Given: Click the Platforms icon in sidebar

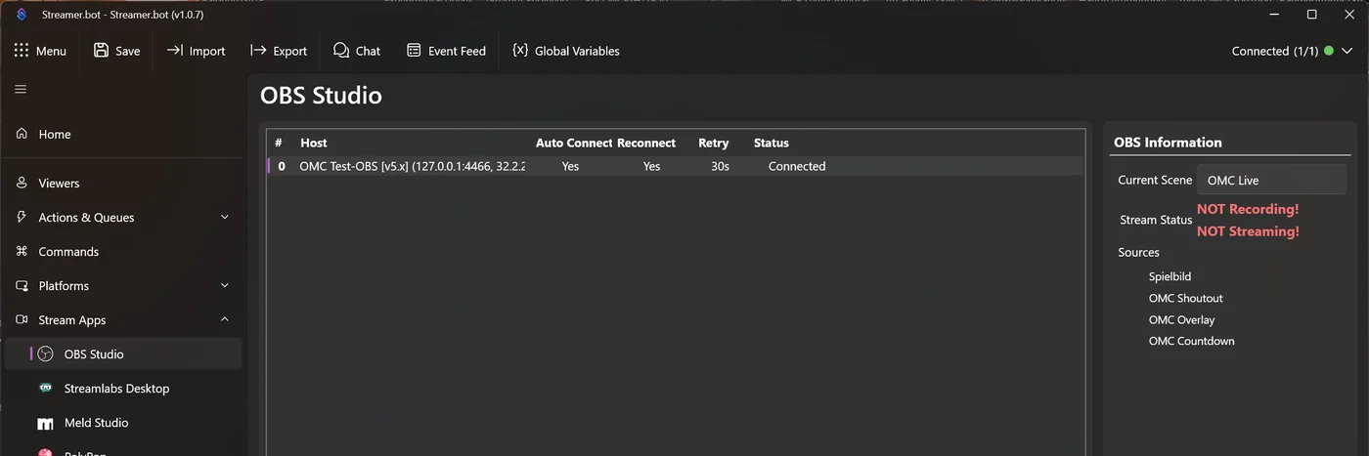Looking at the screenshot, I should click(22, 285).
